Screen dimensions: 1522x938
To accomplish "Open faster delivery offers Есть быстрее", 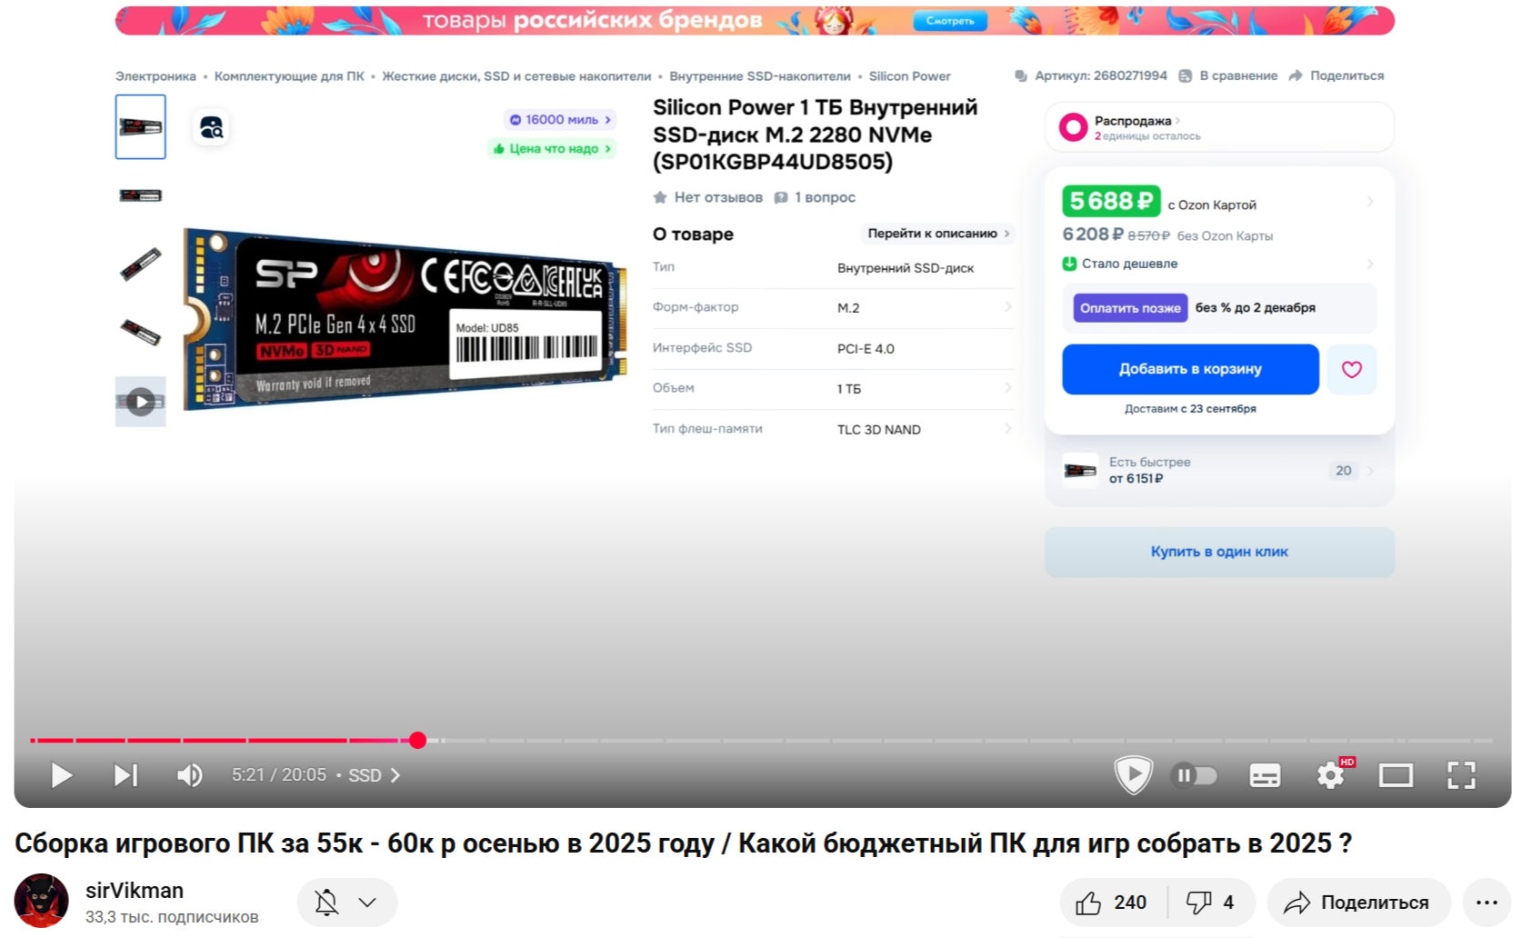I will (x=1219, y=471).
